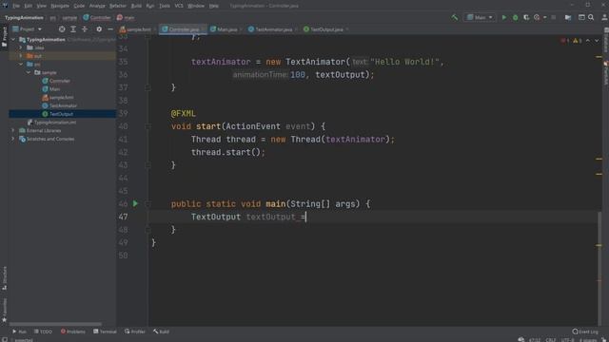The height and width of the screenshot is (342, 609).
Task: Open the Main run configuration dropdown
Action: 480,17
